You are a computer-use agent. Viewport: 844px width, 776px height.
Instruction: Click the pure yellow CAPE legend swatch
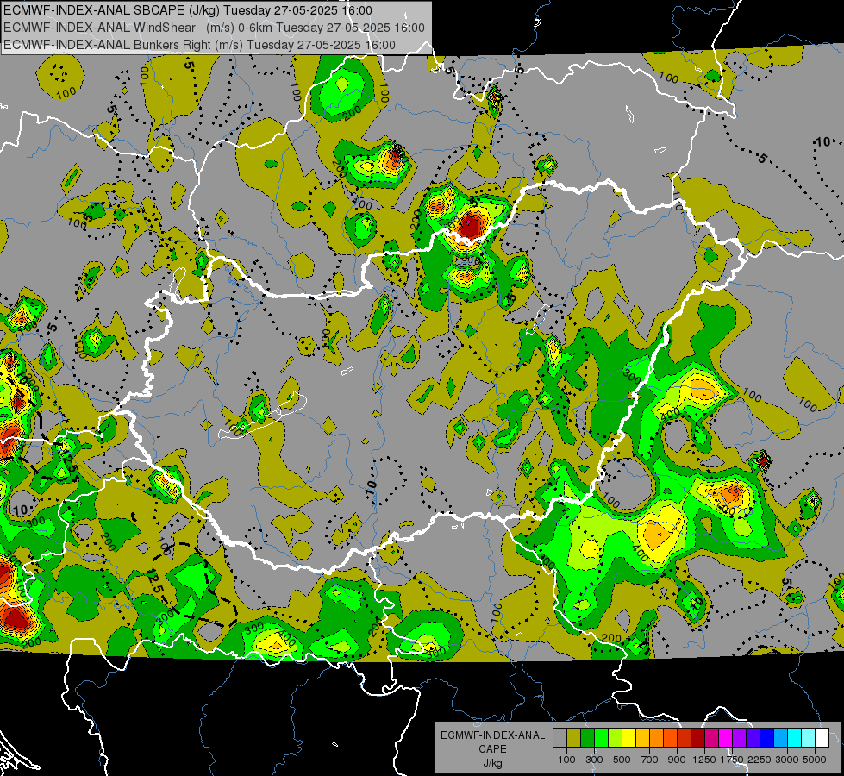[x=628, y=738]
